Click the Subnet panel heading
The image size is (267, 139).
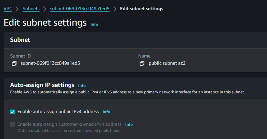tap(20, 40)
